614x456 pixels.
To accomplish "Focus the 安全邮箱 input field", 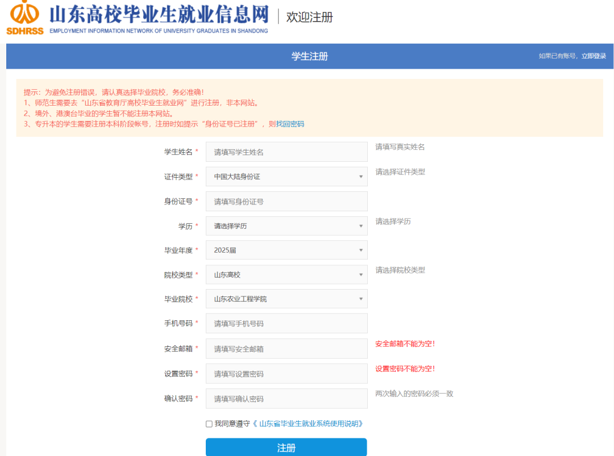I will coord(287,349).
